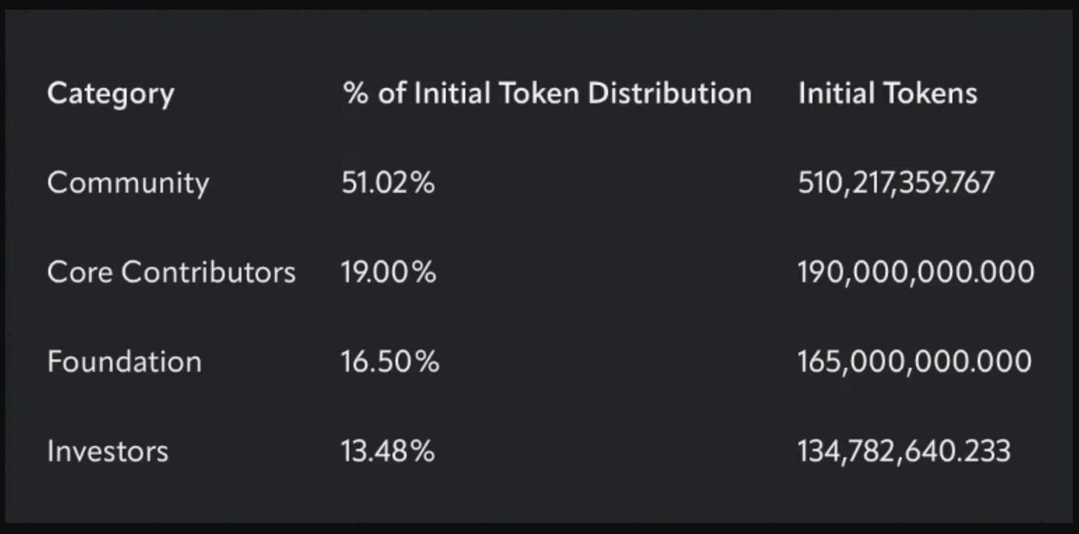Select the Investors row label

tap(107, 451)
